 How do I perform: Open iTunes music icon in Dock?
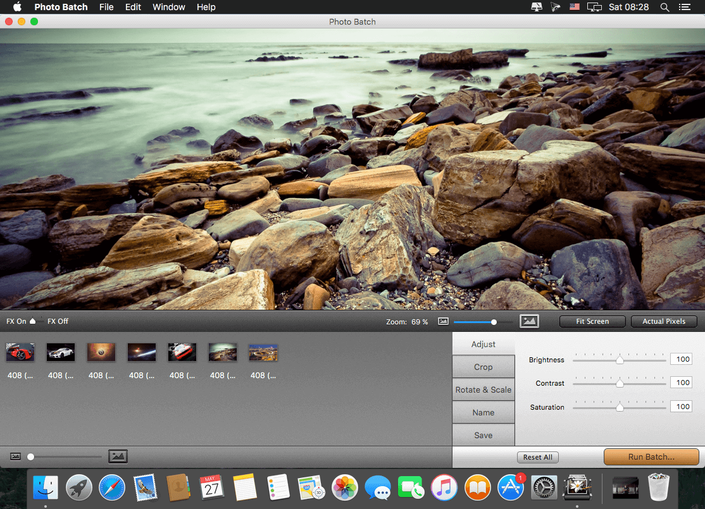(x=444, y=488)
